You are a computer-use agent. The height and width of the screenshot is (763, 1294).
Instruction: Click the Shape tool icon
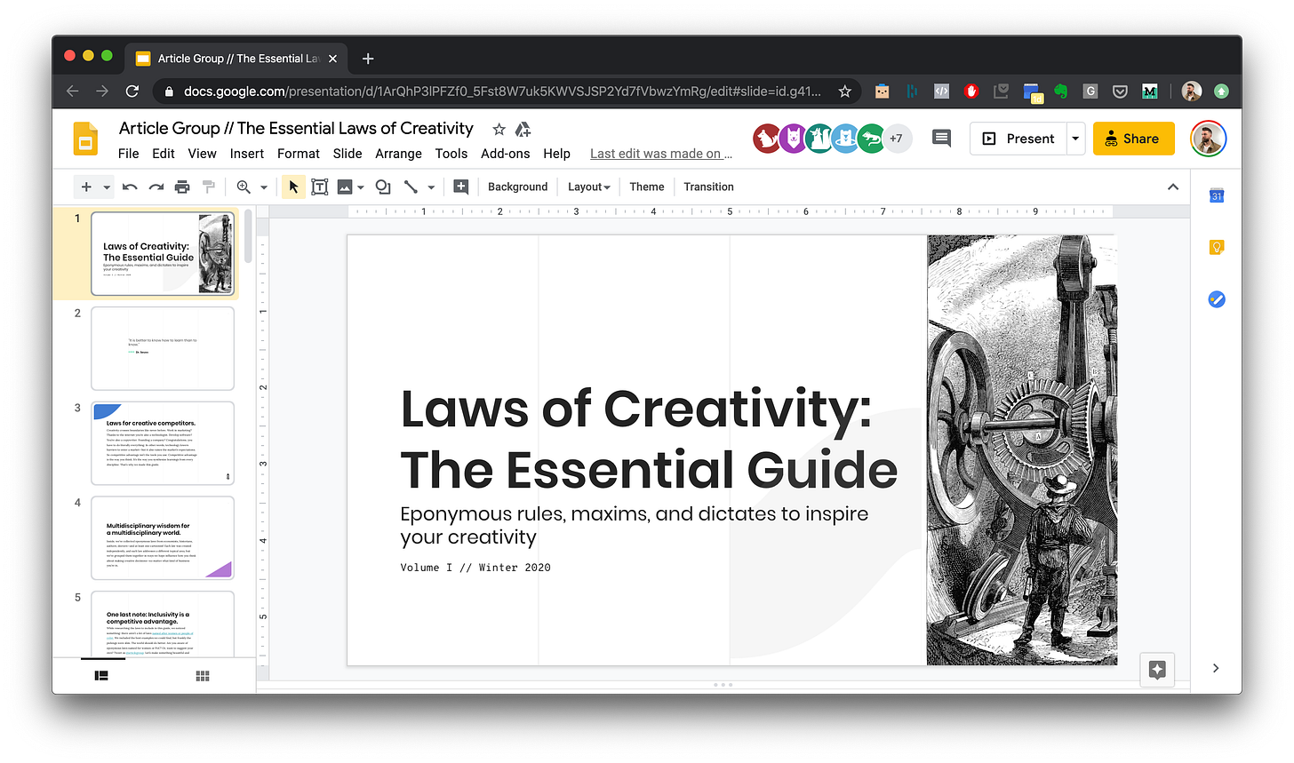(x=383, y=187)
